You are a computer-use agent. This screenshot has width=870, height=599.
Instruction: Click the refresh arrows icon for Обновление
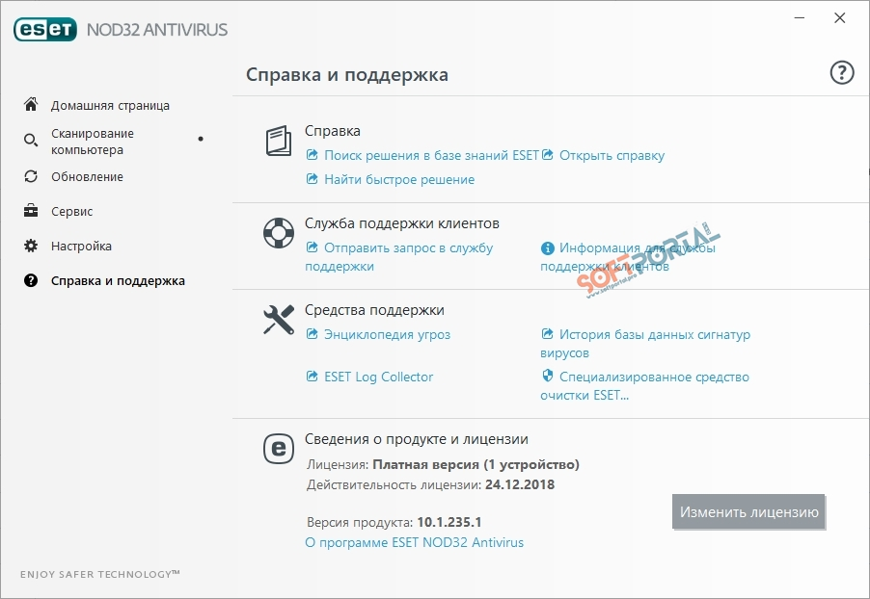(31, 176)
